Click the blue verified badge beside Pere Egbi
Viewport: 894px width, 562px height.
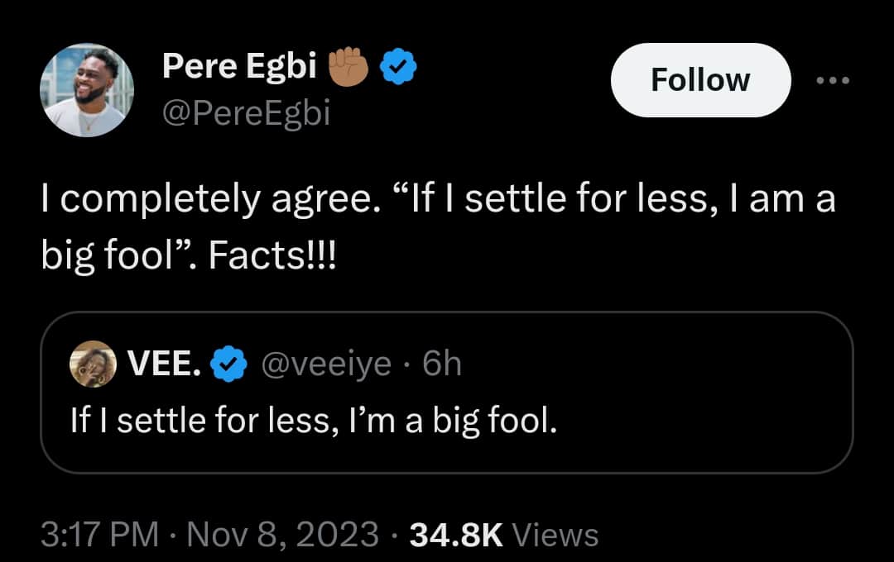(397, 67)
